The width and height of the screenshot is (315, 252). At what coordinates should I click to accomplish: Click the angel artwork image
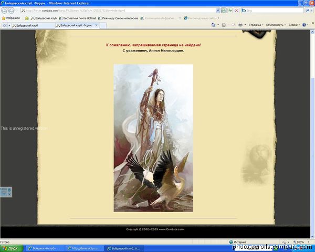click(x=153, y=138)
